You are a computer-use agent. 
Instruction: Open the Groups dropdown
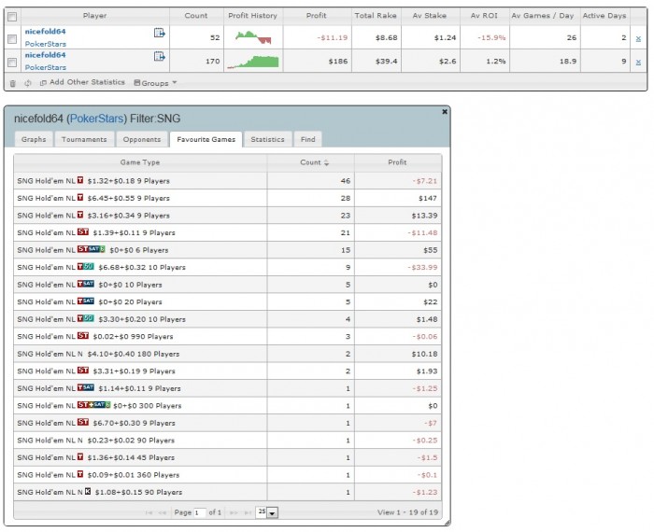(x=155, y=83)
